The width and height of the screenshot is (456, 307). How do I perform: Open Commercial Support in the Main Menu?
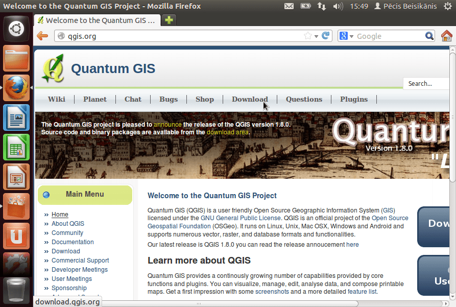pos(80,261)
